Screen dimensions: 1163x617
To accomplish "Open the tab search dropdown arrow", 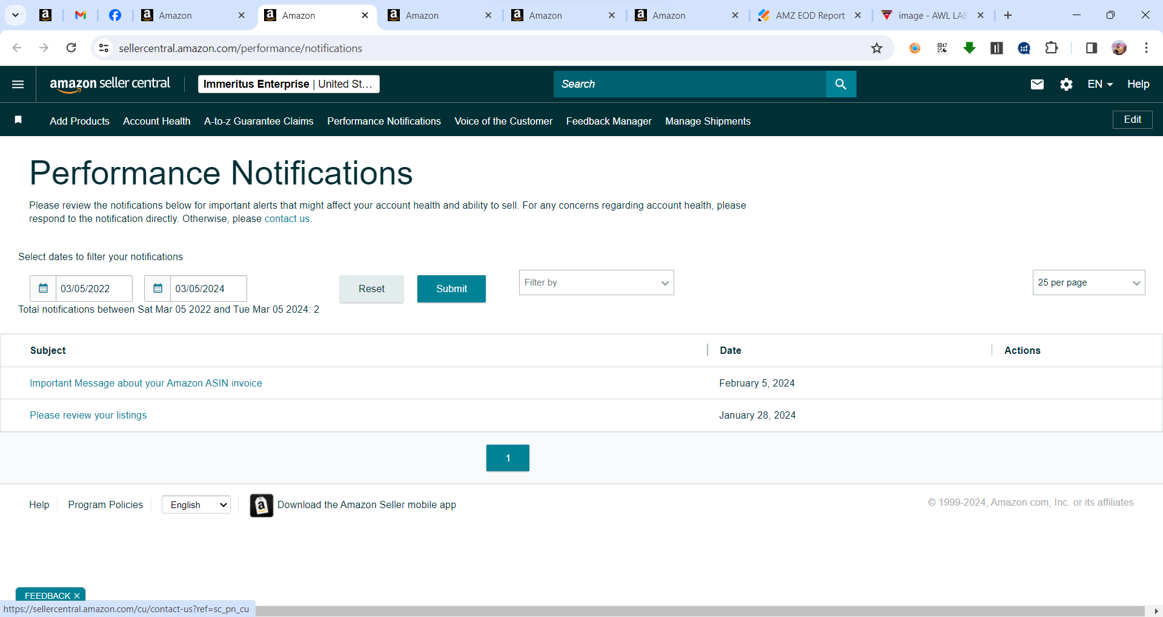I will (16, 15).
